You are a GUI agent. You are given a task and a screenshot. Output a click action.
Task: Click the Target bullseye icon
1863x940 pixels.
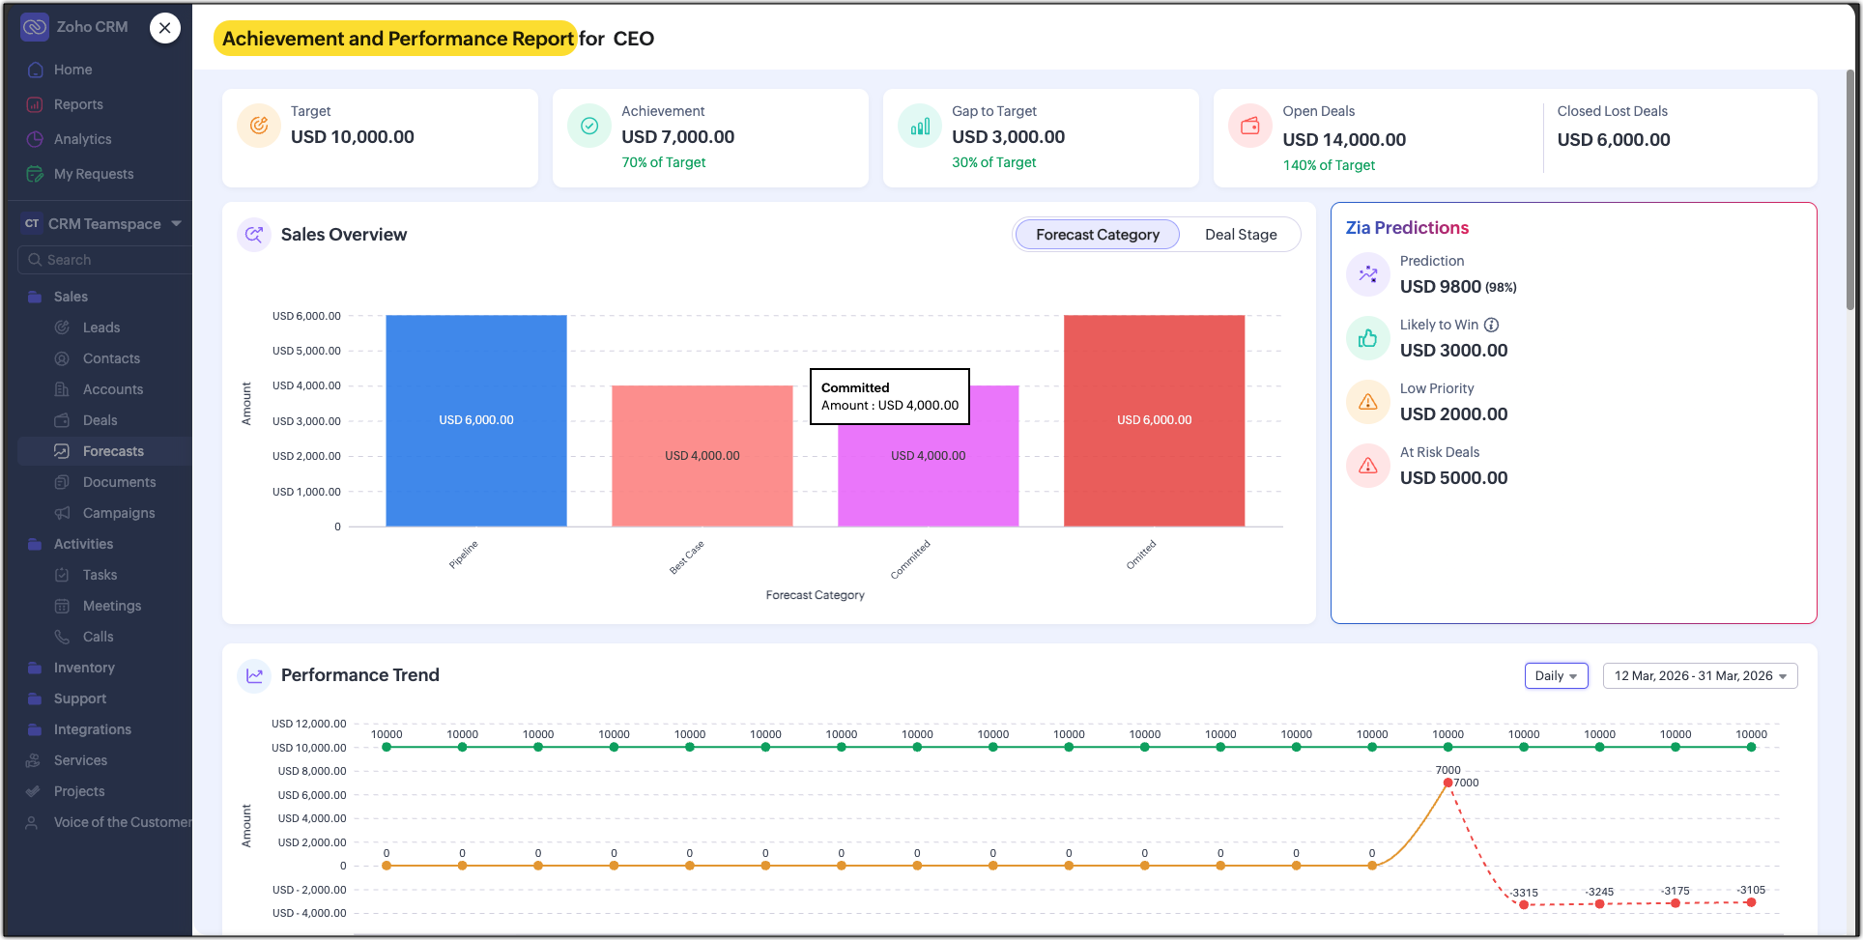[259, 126]
